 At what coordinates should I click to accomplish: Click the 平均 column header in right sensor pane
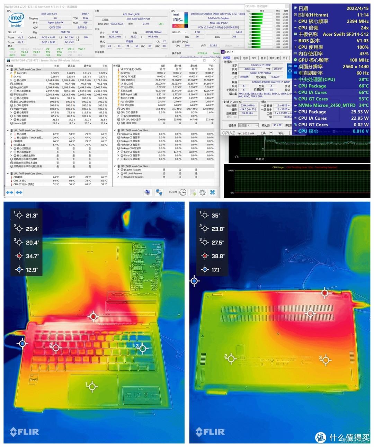(211, 66)
